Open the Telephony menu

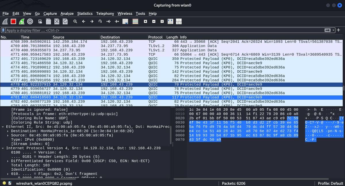pyautogui.click(x=105, y=13)
